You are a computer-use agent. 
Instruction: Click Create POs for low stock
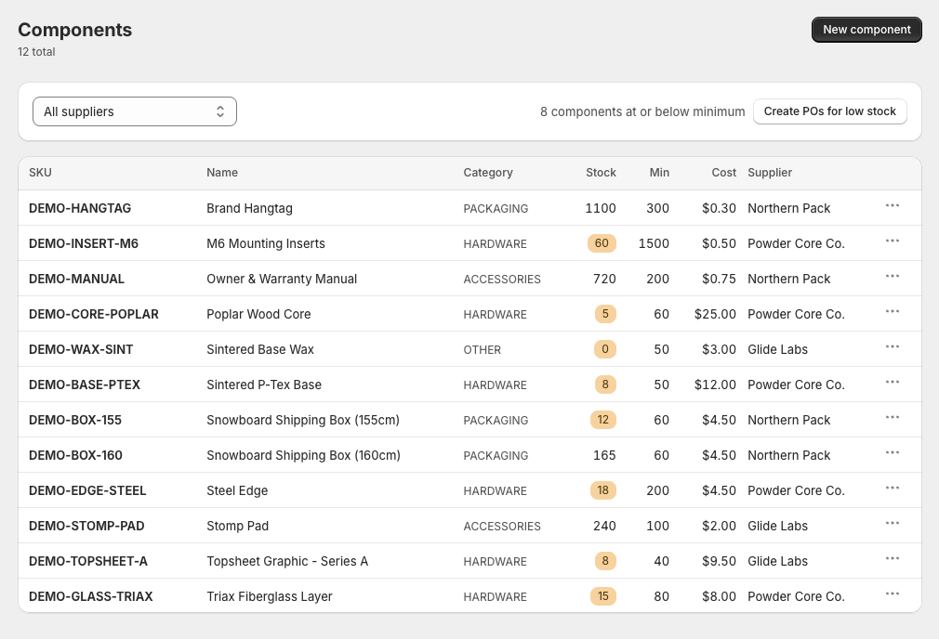click(830, 111)
